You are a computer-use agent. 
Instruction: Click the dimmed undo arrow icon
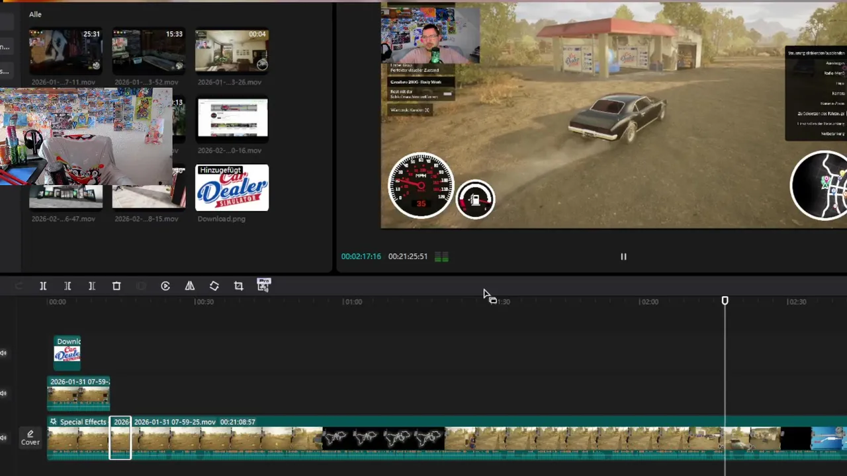[19, 286]
